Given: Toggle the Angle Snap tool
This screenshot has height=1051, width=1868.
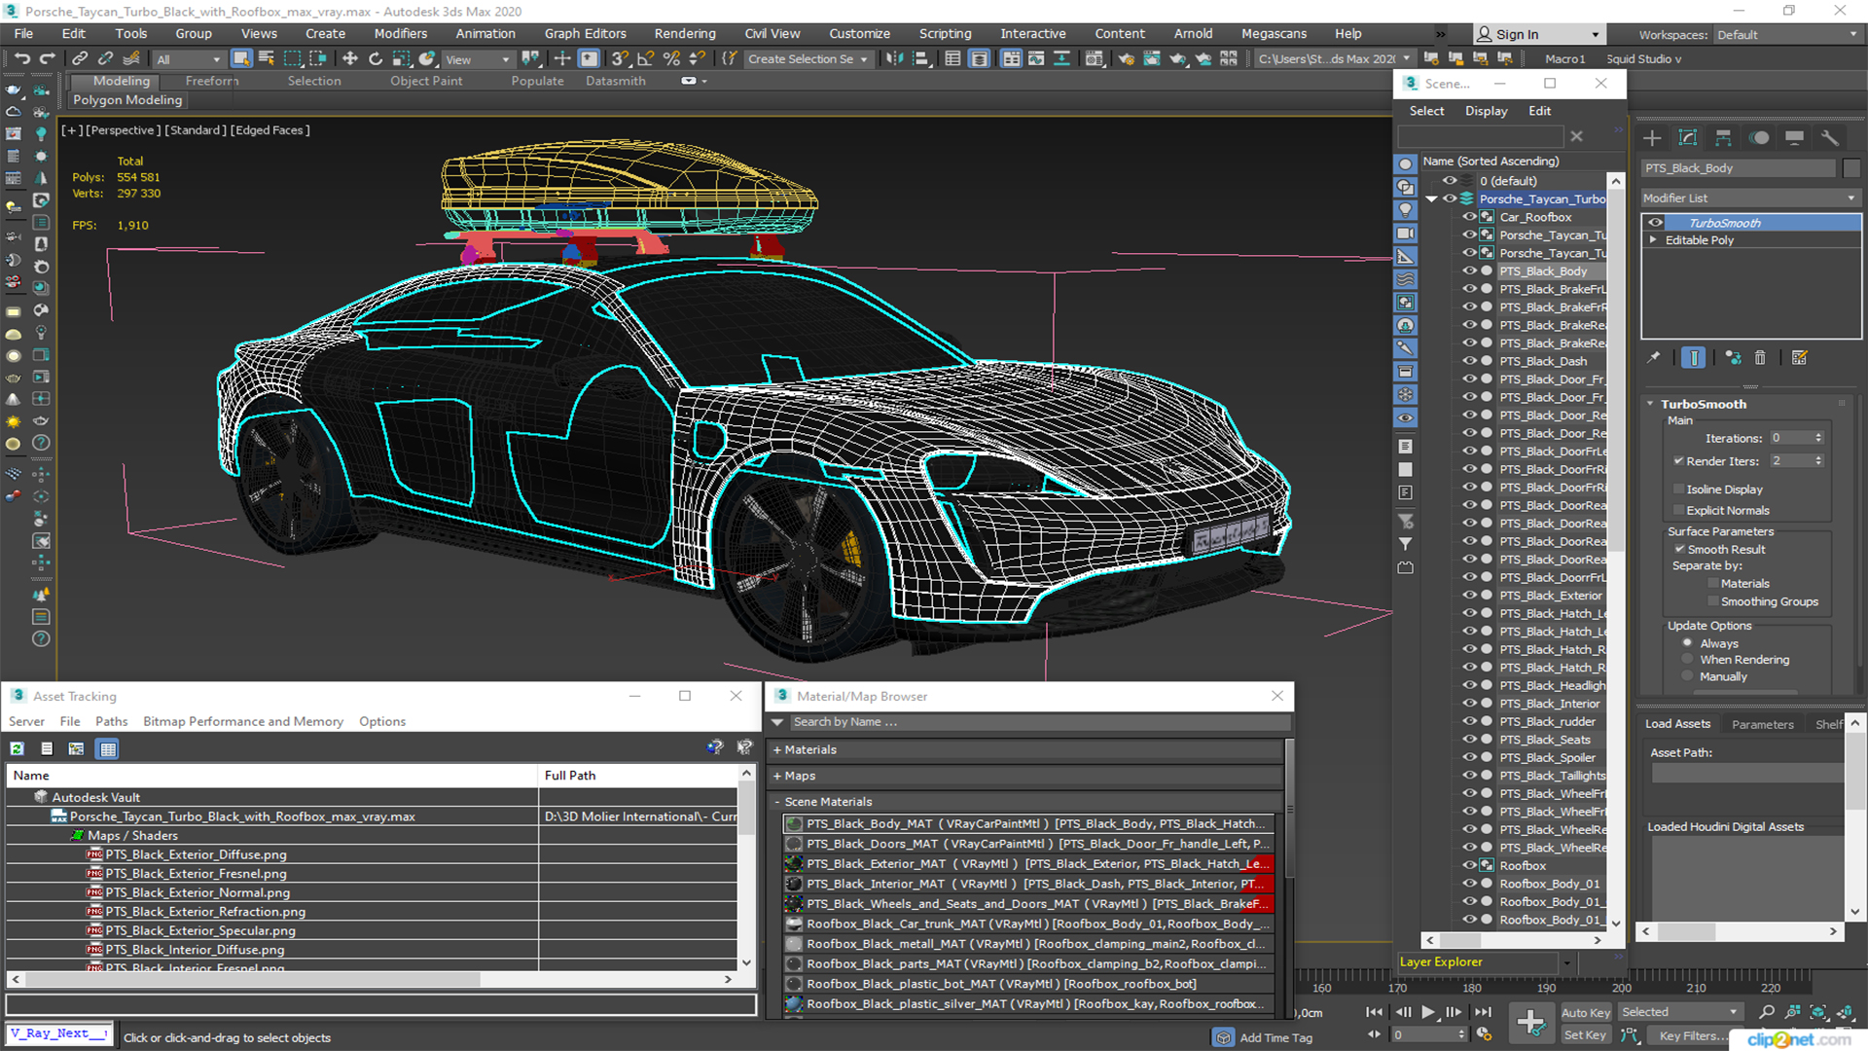Looking at the screenshot, I should 646,58.
